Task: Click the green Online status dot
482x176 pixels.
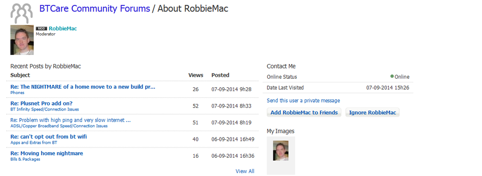Action: coord(392,76)
